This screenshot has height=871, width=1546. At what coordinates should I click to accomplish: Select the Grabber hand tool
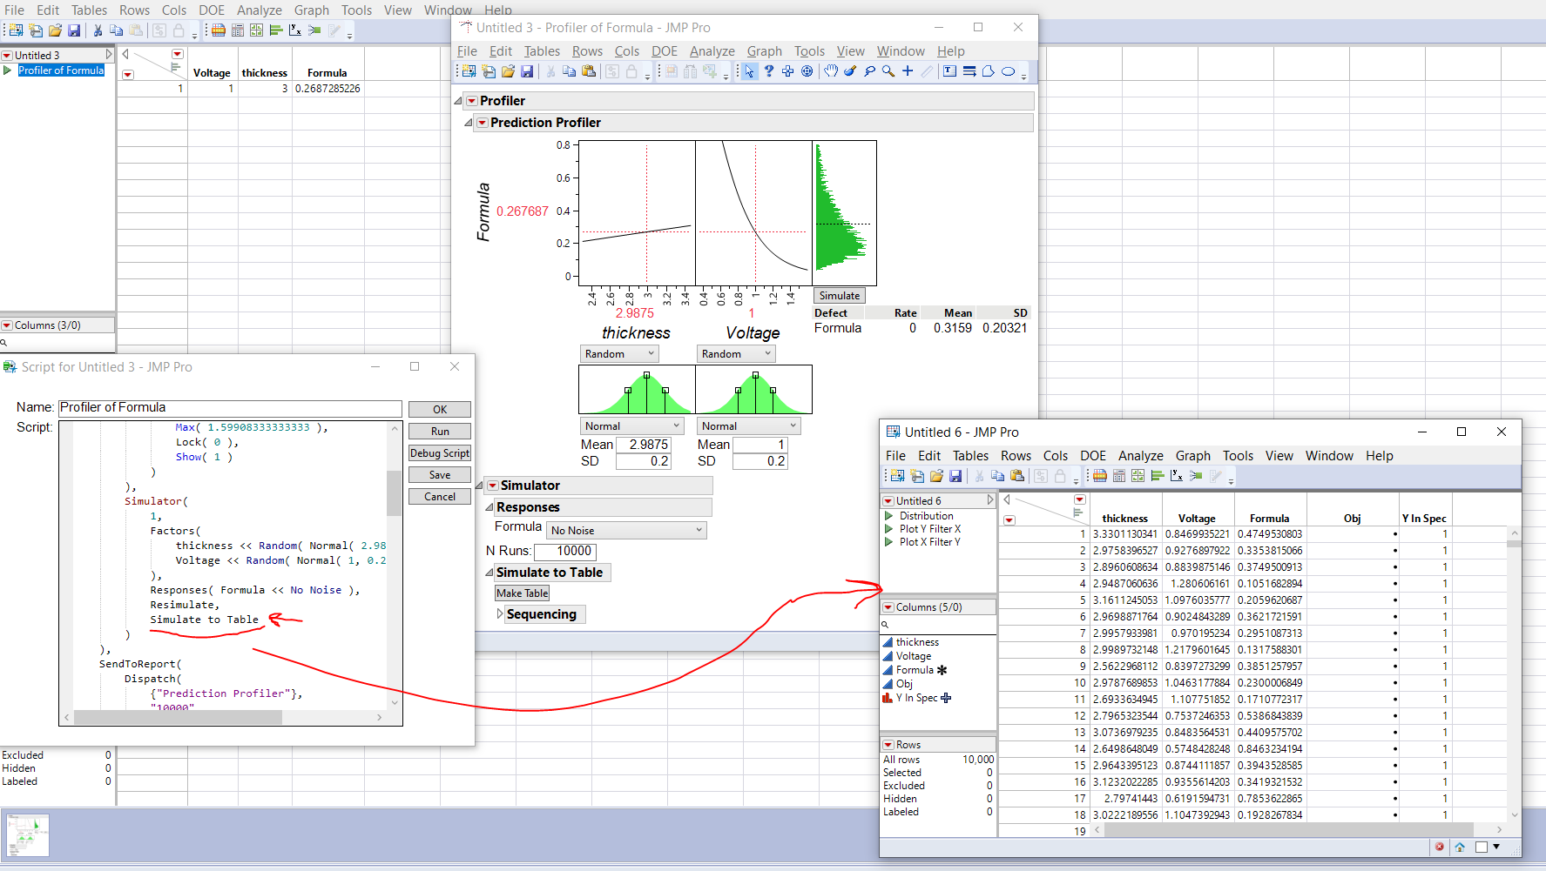point(830,71)
